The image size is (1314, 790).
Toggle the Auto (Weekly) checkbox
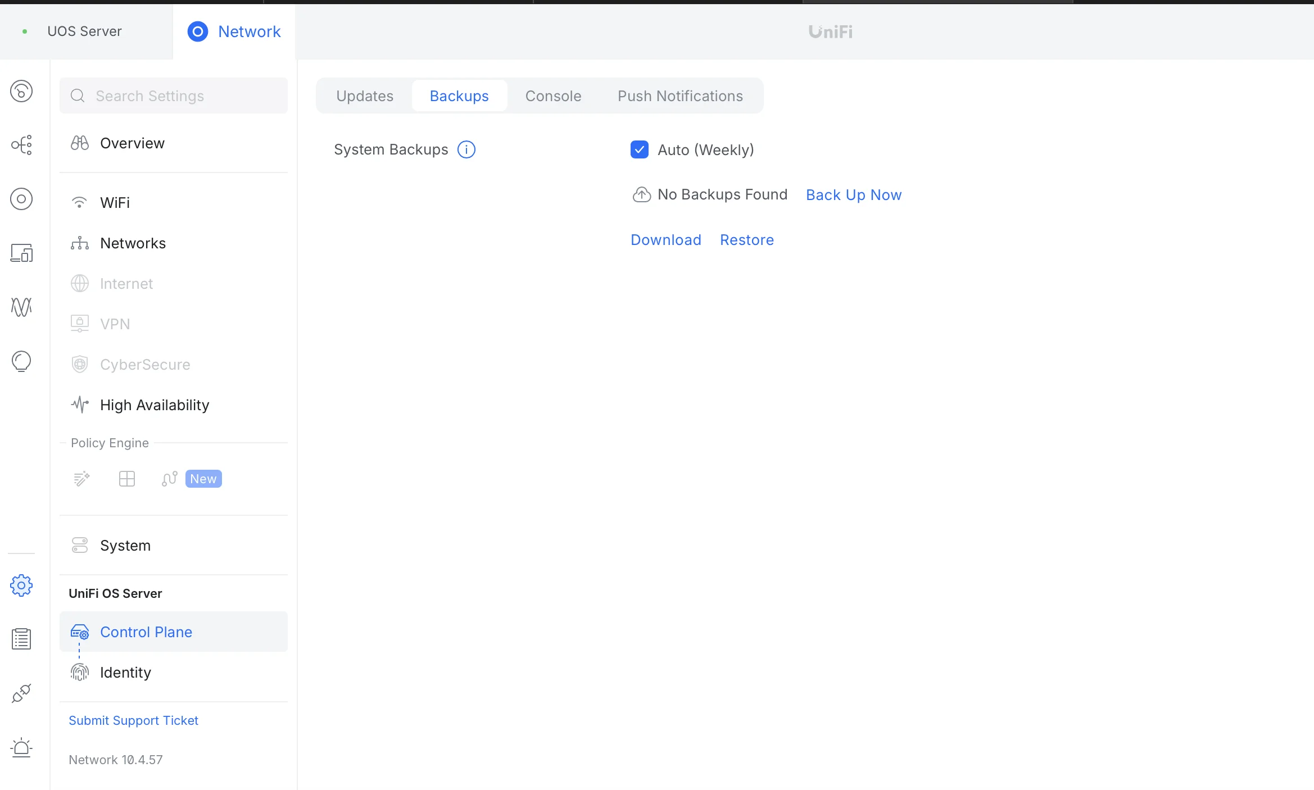(x=640, y=149)
